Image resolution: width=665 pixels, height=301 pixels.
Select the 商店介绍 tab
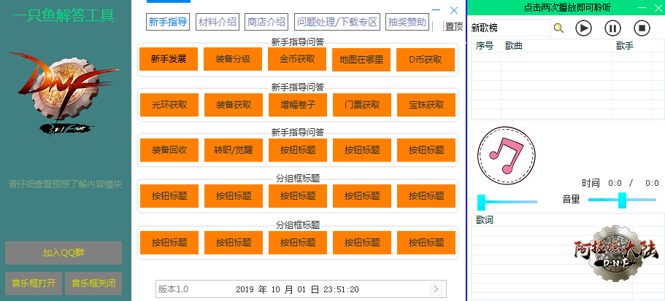266,22
